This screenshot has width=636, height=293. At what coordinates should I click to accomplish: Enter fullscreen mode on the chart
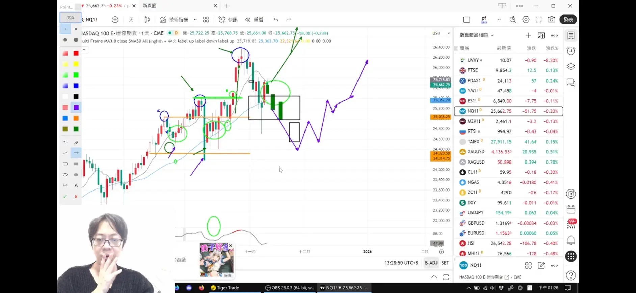tap(538, 20)
